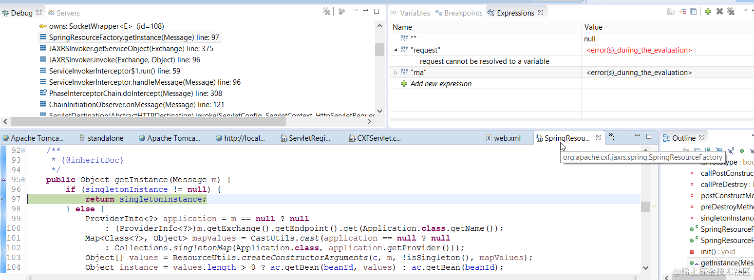Open the Debug view menu triangle
The image size is (754, 280).
[356, 10]
